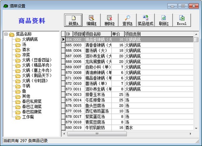
Task: Click the ID cell 672
Action: point(69,83)
